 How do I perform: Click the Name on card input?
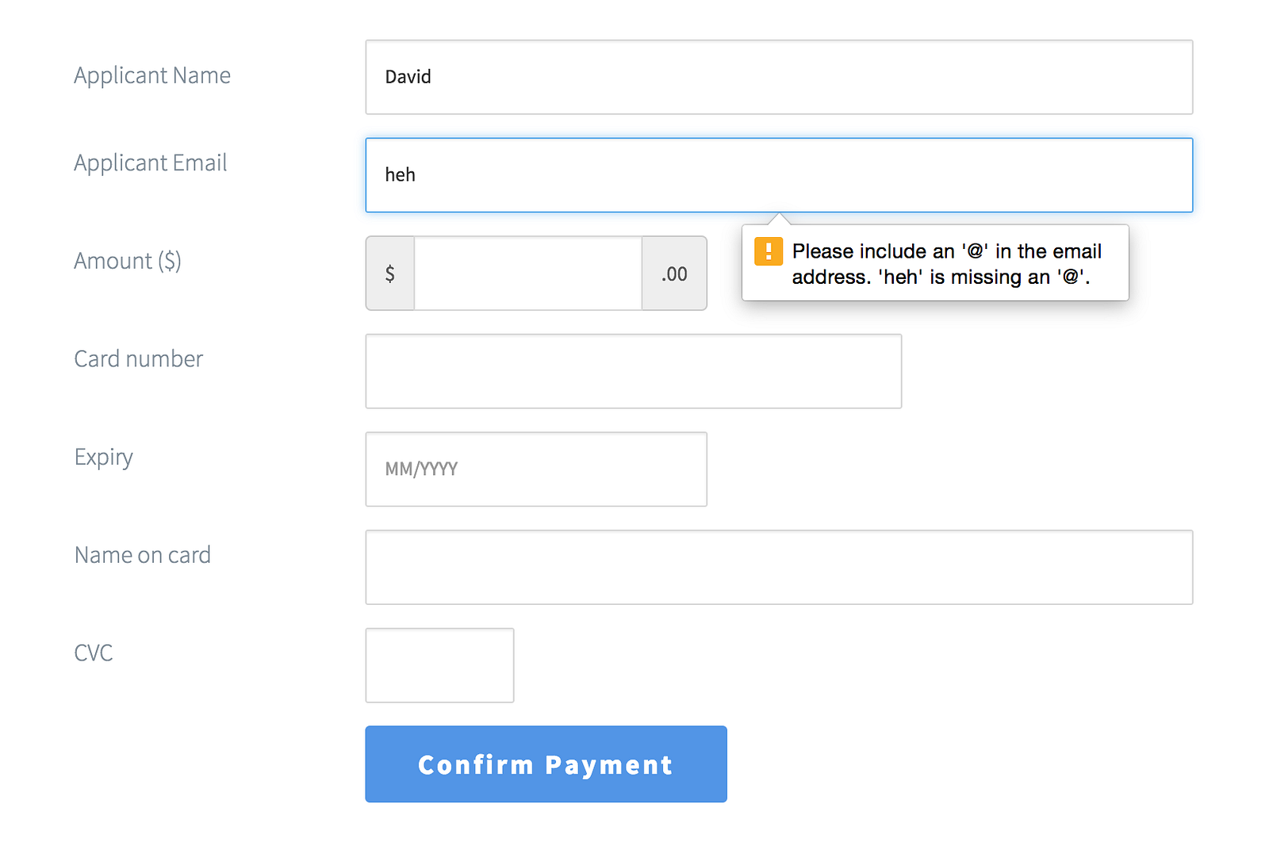point(779,568)
